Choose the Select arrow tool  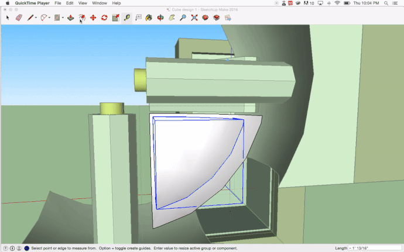pyautogui.click(x=8, y=18)
